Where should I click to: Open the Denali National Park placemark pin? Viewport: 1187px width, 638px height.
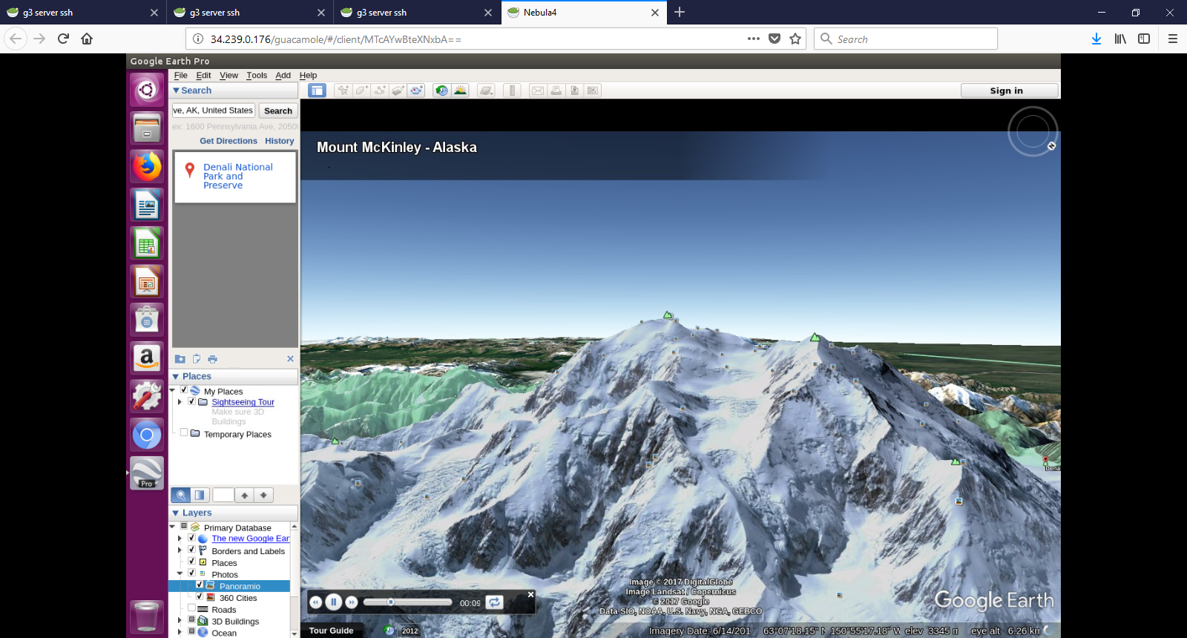point(190,170)
